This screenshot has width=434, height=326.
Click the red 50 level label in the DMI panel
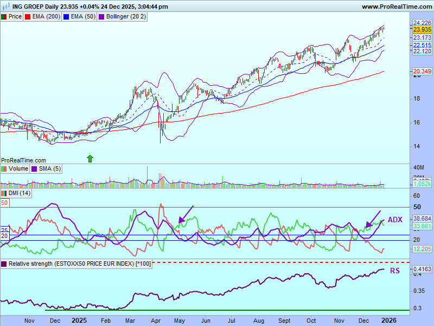click(x=4, y=203)
